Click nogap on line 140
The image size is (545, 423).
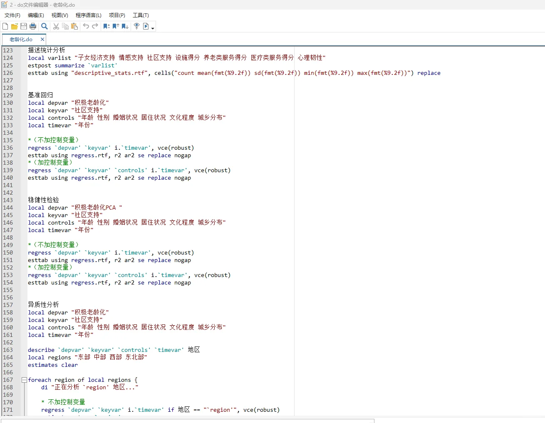coord(183,178)
